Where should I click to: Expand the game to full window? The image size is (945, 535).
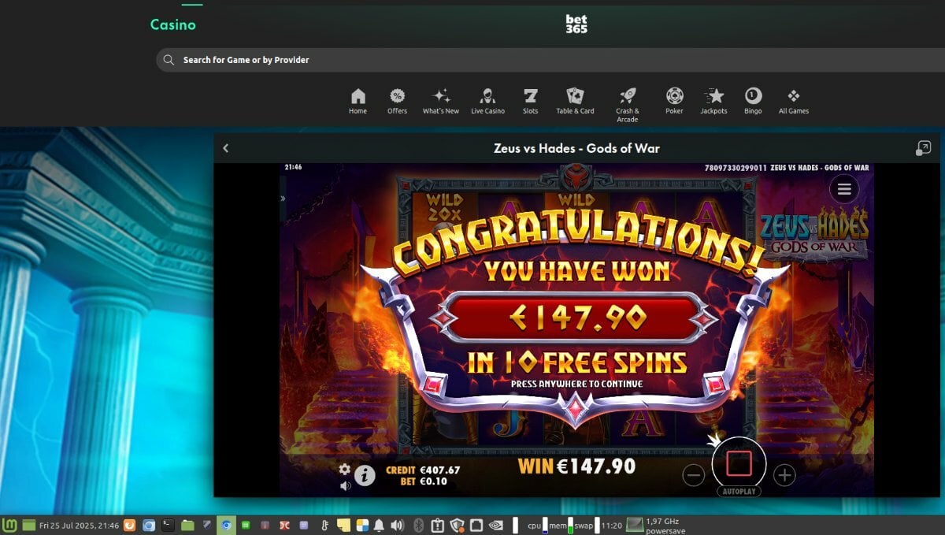tap(923, 148)
